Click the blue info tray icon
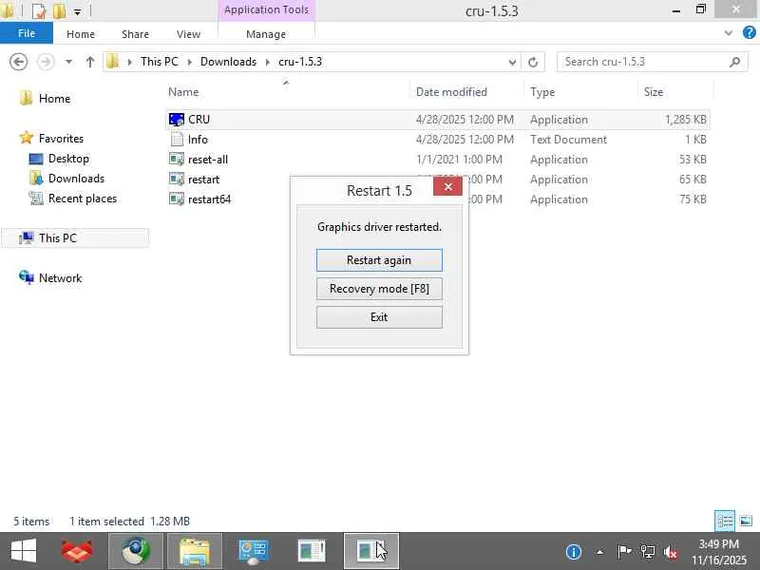760x570 pixels. click(x=574, y=552)
